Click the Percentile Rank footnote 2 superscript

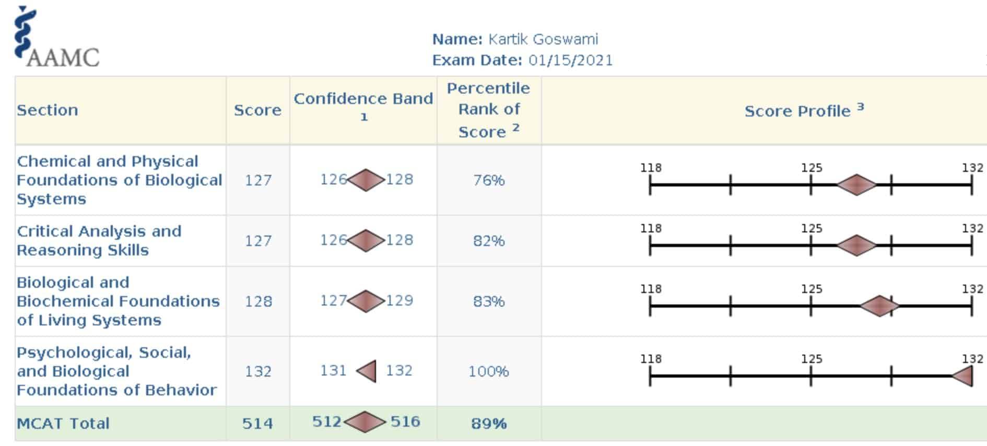click(515, 127)
